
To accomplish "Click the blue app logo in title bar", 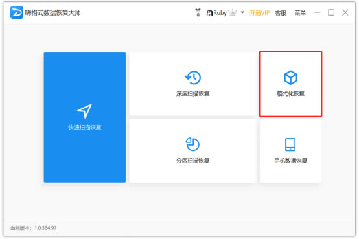I will tap(16, 12).
